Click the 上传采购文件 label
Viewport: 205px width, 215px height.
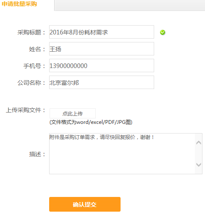[x=26, y=110]
